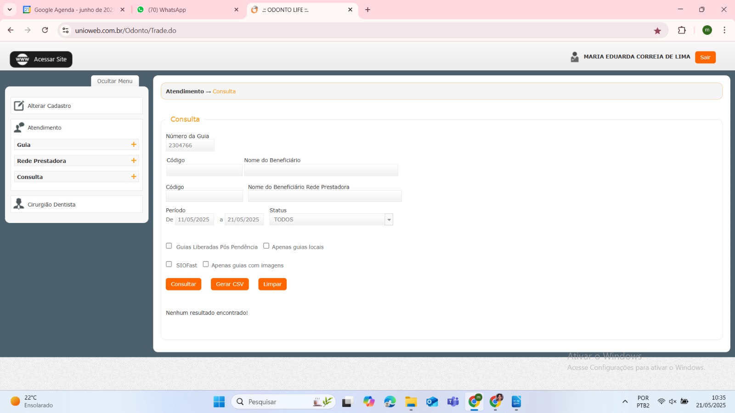Click the Limpar button
The width and height of the screenshot is (735, 413).
click(x=272, y=285)
